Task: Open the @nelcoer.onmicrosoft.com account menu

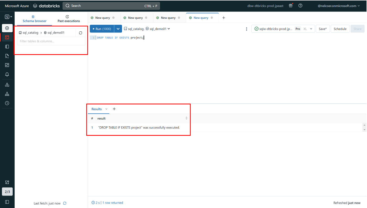Action: click(x=339, y=6)
